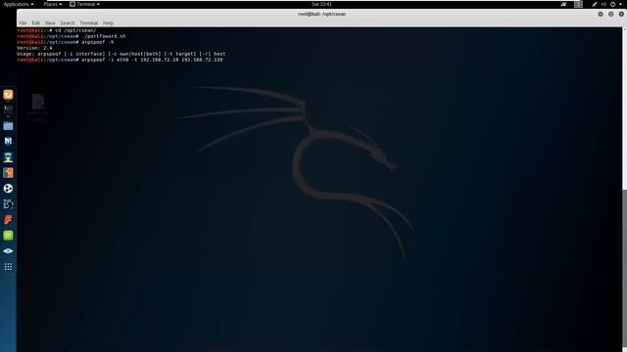Viewport: 627px width, 352px height.
Task: Launch the orange browser icon in dock
Action: [x=8, y=95]
